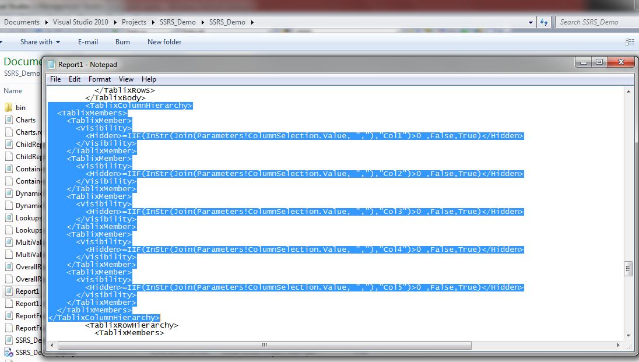Click the </TablixColumnHierarchy> closing tag line
The image size is (639, 362).
coord(104,318)
